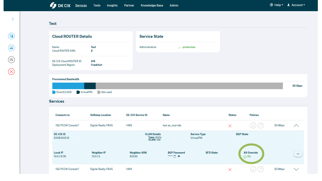
Task: Click the three-dots more options button
Action: (x=298, y=154)
